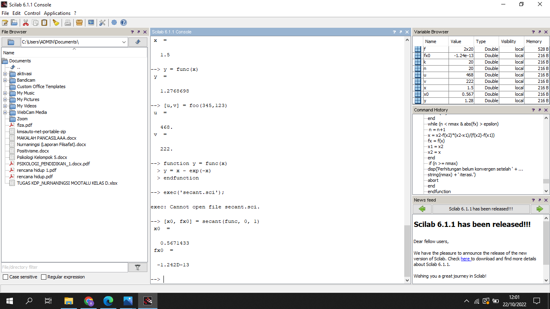Enable the Regular expression checkbox
This screenshot has width=550, height=309.
click(43, 277)
